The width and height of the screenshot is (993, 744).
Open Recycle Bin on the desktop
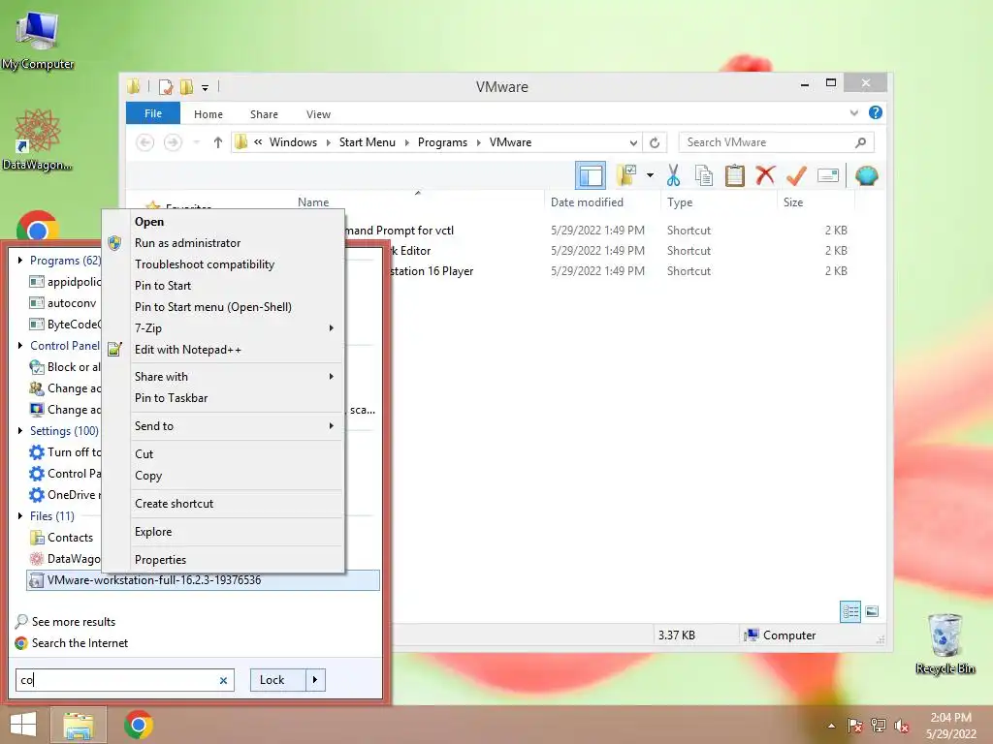coord(945,644)
